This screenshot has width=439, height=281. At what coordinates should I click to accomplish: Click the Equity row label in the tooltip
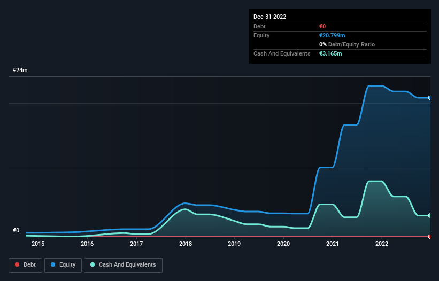(261, 35)
